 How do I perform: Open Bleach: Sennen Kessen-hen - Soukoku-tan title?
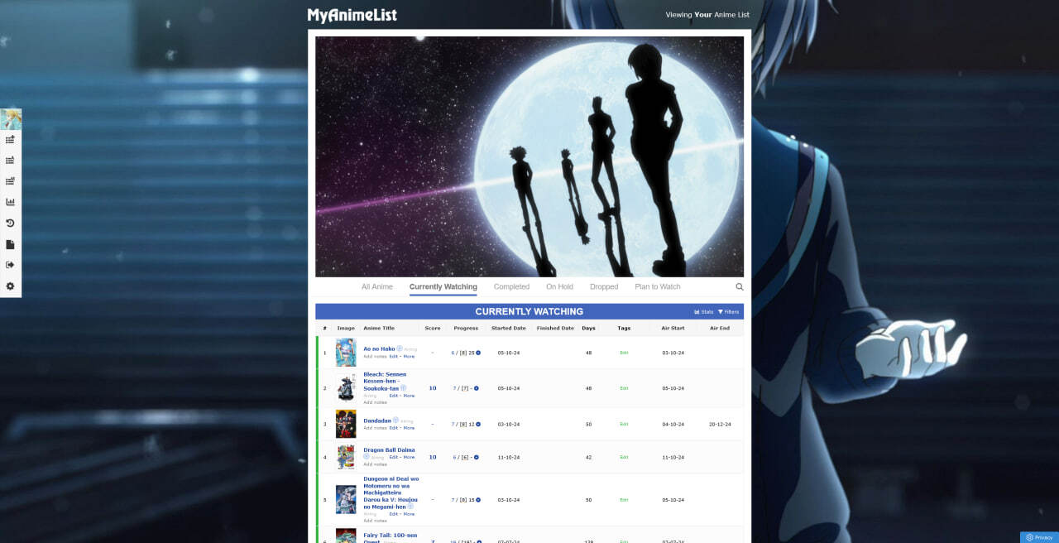[x=385, y=381]
